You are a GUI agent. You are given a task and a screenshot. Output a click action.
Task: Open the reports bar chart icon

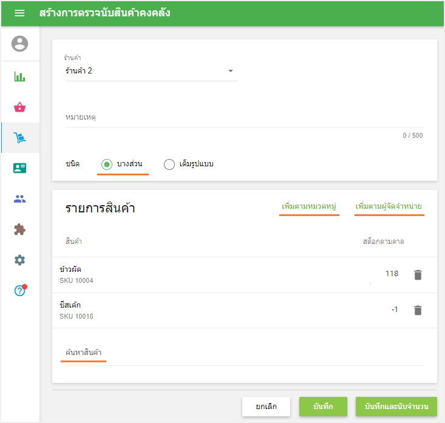pyautogui.click(x=20, y=77)
